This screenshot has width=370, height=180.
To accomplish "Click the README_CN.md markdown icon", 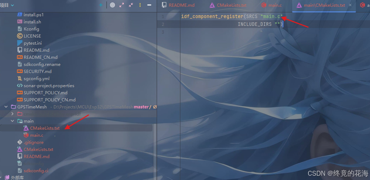I will tap(20, 57).
